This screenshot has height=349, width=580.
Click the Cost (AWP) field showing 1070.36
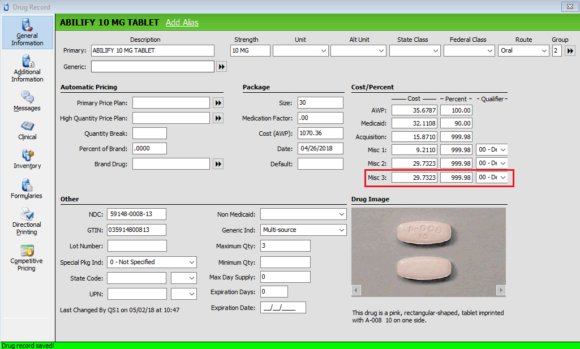click(x=320, y=133)
